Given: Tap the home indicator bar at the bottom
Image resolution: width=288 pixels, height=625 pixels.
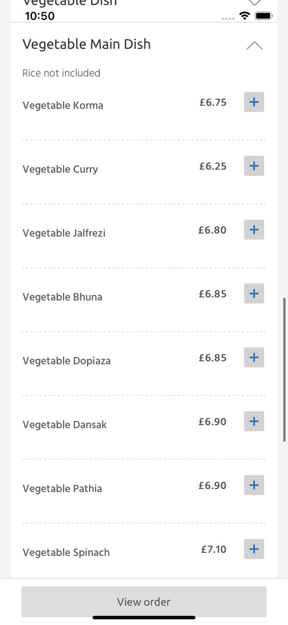Looking at the screenshot, I should (144, 617).
